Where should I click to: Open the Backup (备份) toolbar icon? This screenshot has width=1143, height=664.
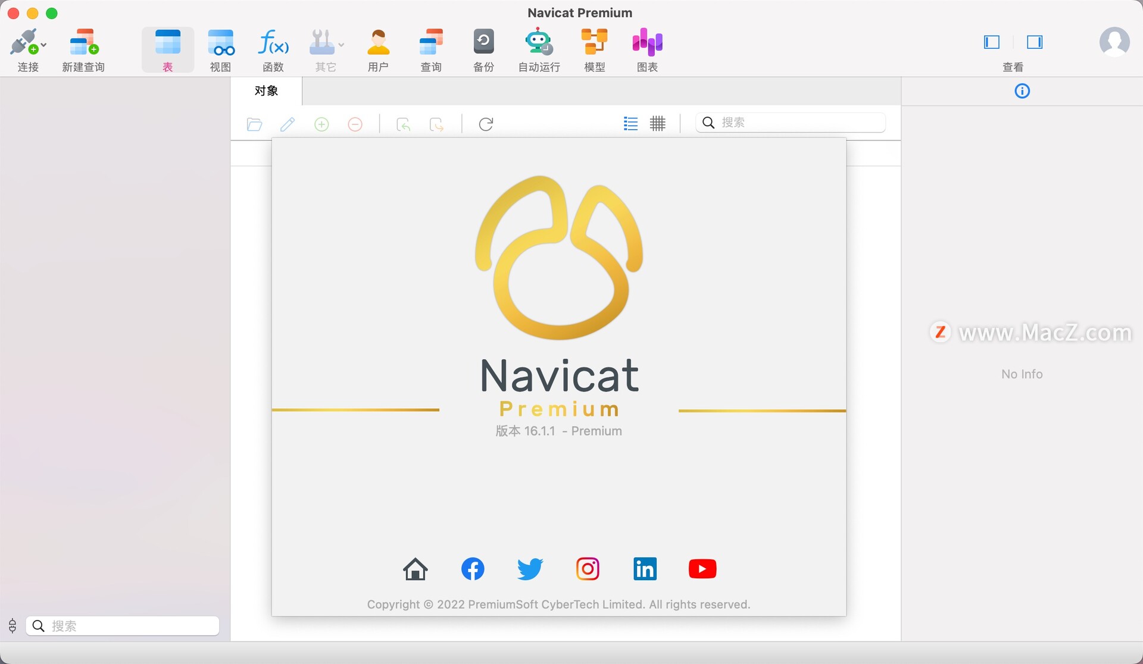click(x=483, y=43)
